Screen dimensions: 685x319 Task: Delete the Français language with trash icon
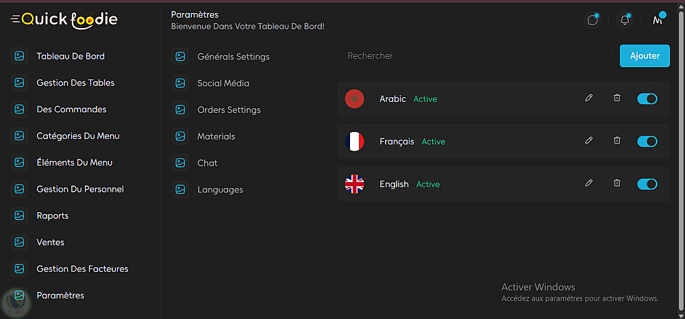coord(616,141)
